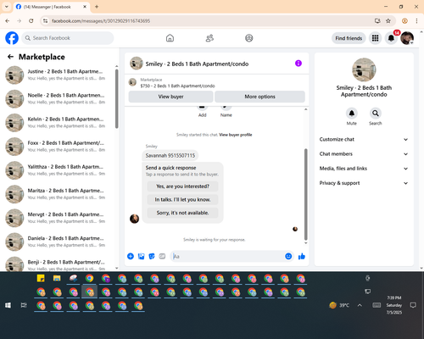Viewport: 424px width, 339px height.
Task: Open Sticky Notes from the taskbar
Action: (x=41, y=279)
